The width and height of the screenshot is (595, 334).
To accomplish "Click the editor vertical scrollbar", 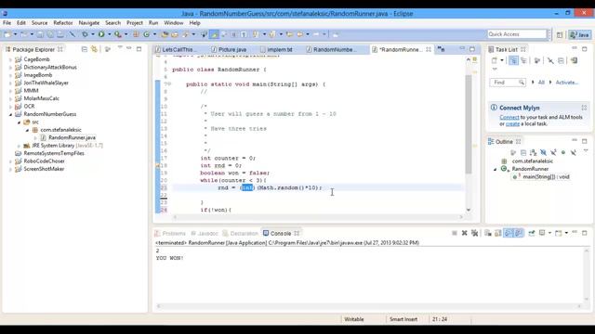I will click(469, 123).
